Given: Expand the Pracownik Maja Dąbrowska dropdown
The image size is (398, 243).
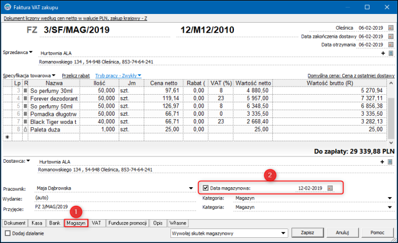Looking at the screenshot, I should tap(191, 188).
